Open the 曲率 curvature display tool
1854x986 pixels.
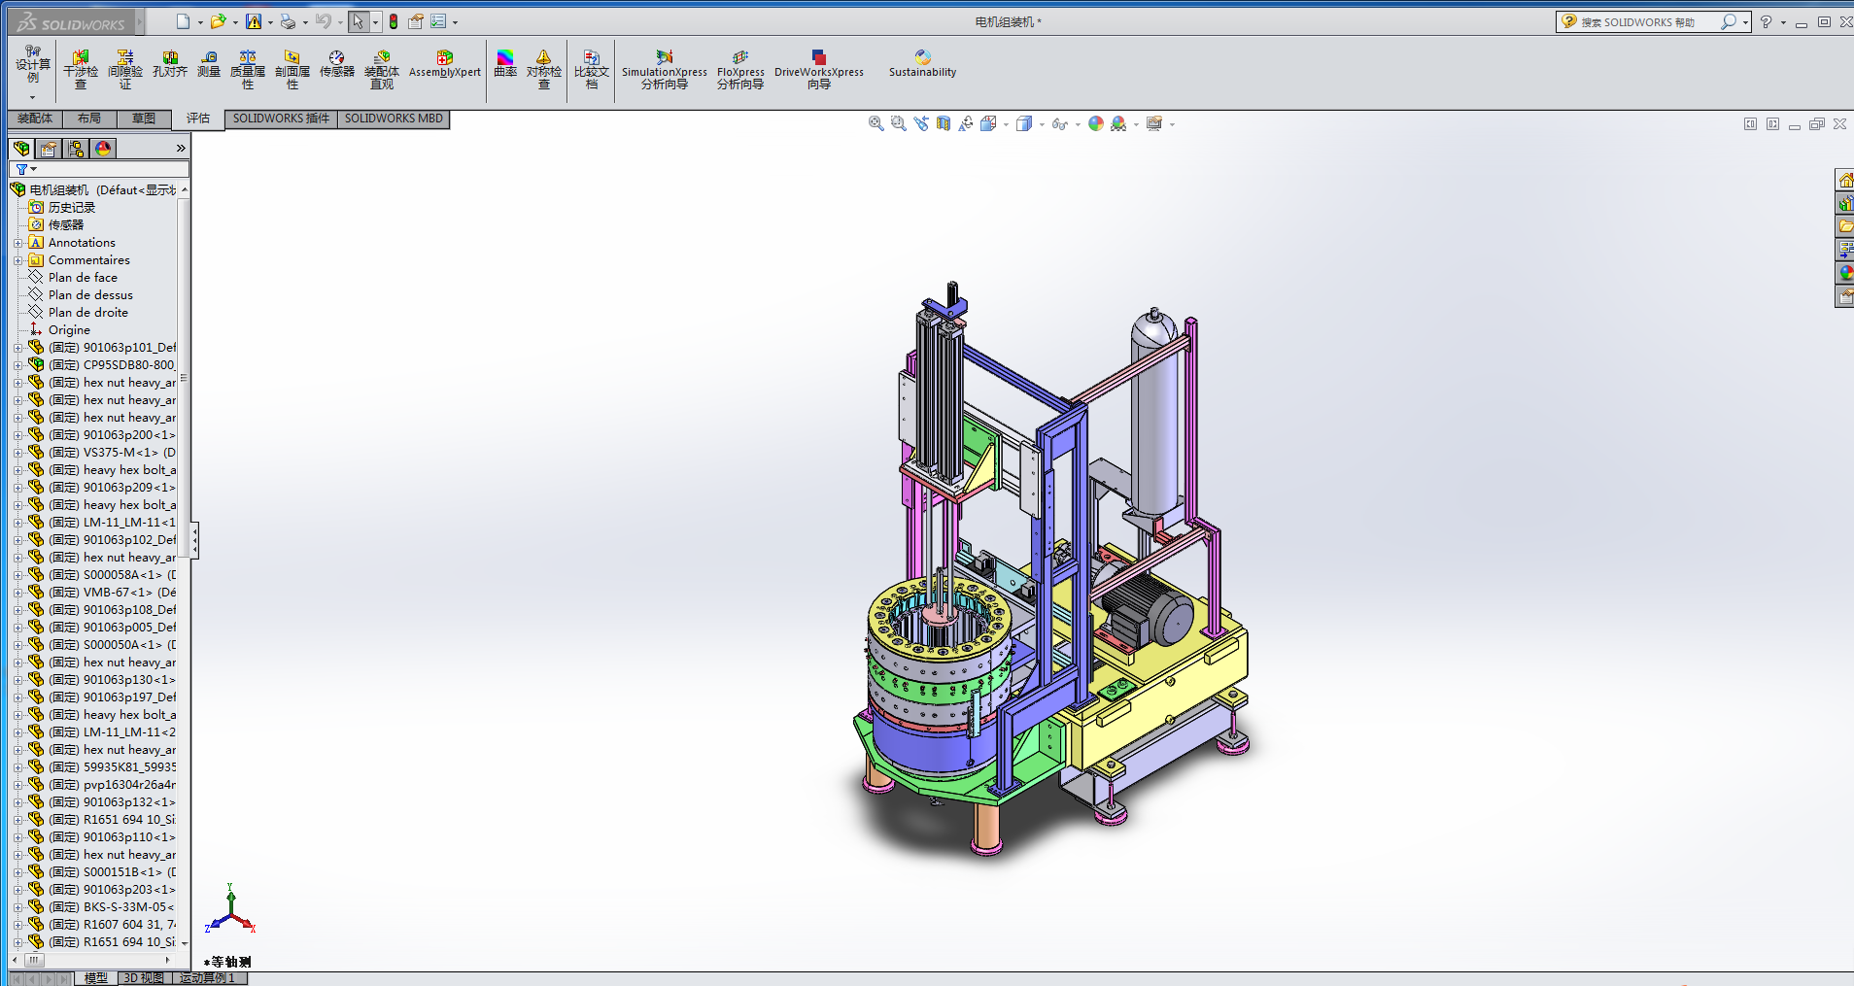505,64
